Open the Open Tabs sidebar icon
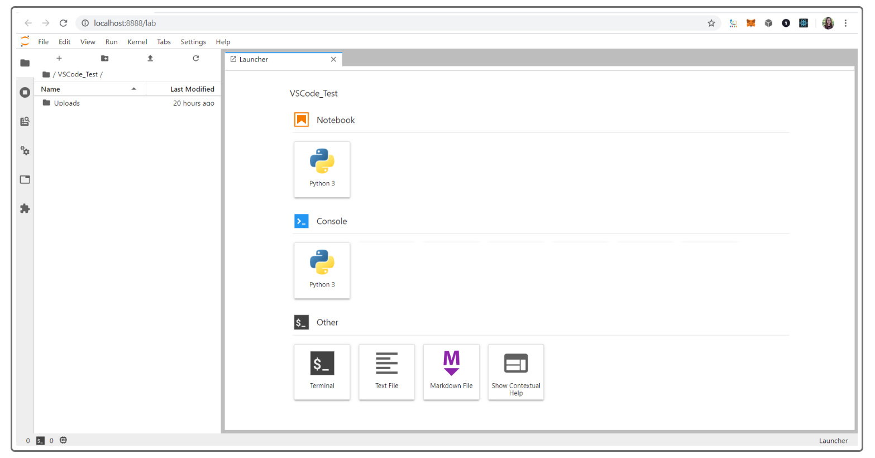 pos(25,180)
